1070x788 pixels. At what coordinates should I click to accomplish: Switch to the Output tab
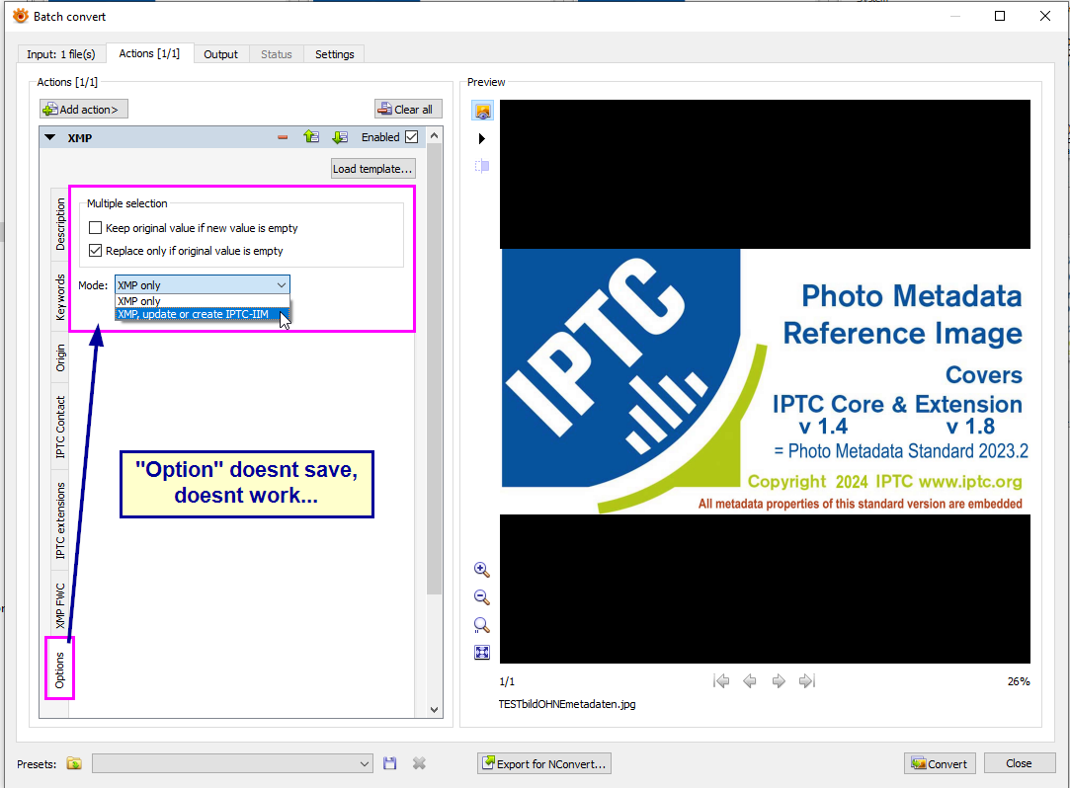click(x=220, y=54)
